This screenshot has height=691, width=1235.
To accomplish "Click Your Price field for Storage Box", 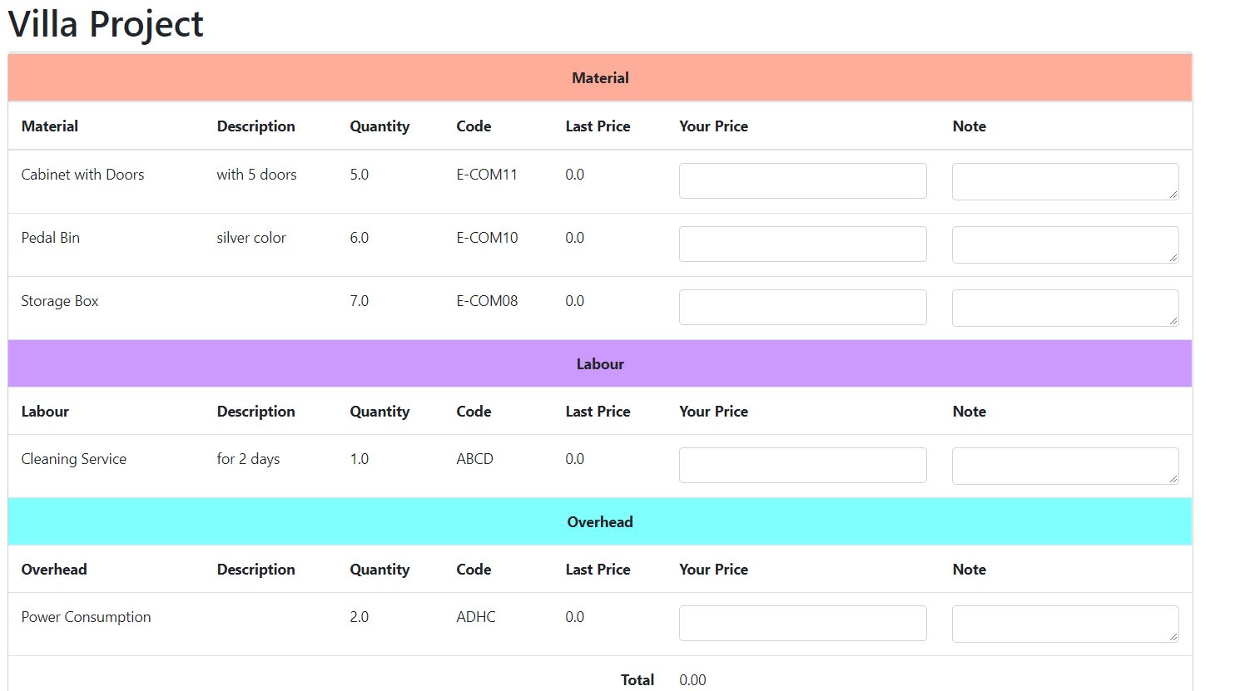I will 802,308.
